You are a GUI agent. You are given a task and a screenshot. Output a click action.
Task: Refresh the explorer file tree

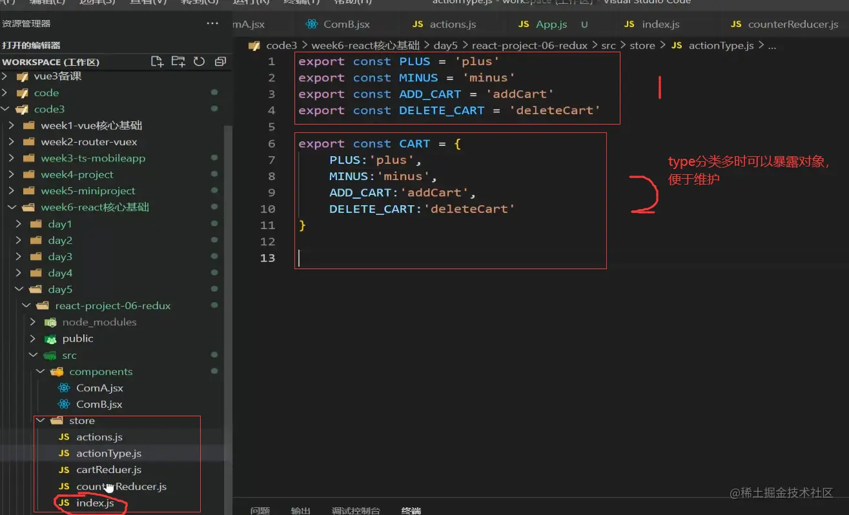199,61
